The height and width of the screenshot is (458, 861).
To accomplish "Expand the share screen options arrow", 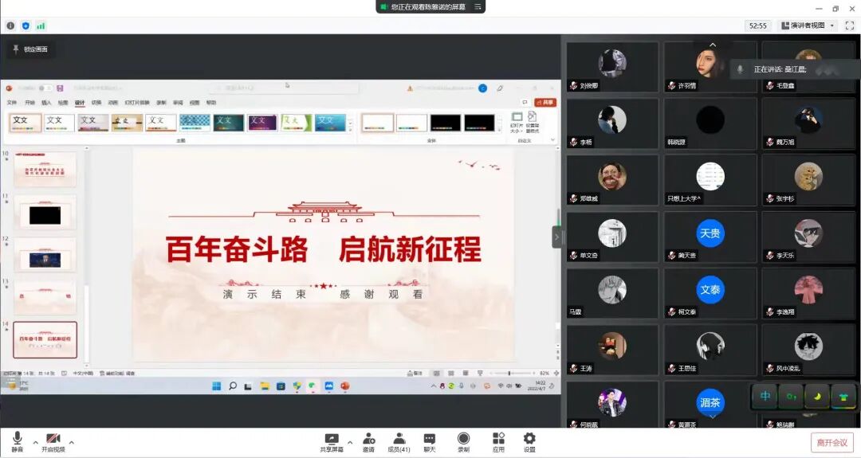I will pyautogui.click(x=350, y=441).
